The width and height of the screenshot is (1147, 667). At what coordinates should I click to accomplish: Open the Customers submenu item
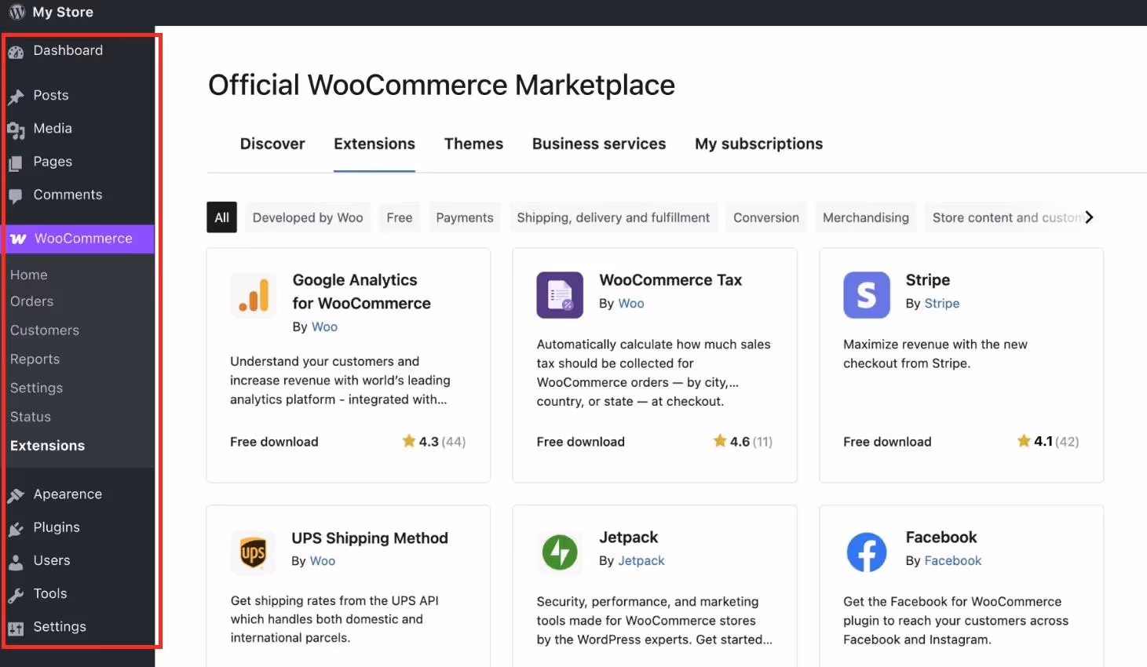45,330
